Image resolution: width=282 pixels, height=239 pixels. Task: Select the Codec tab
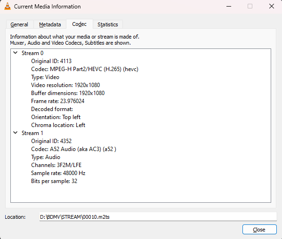pyautogui.click(x=79, y=24)
